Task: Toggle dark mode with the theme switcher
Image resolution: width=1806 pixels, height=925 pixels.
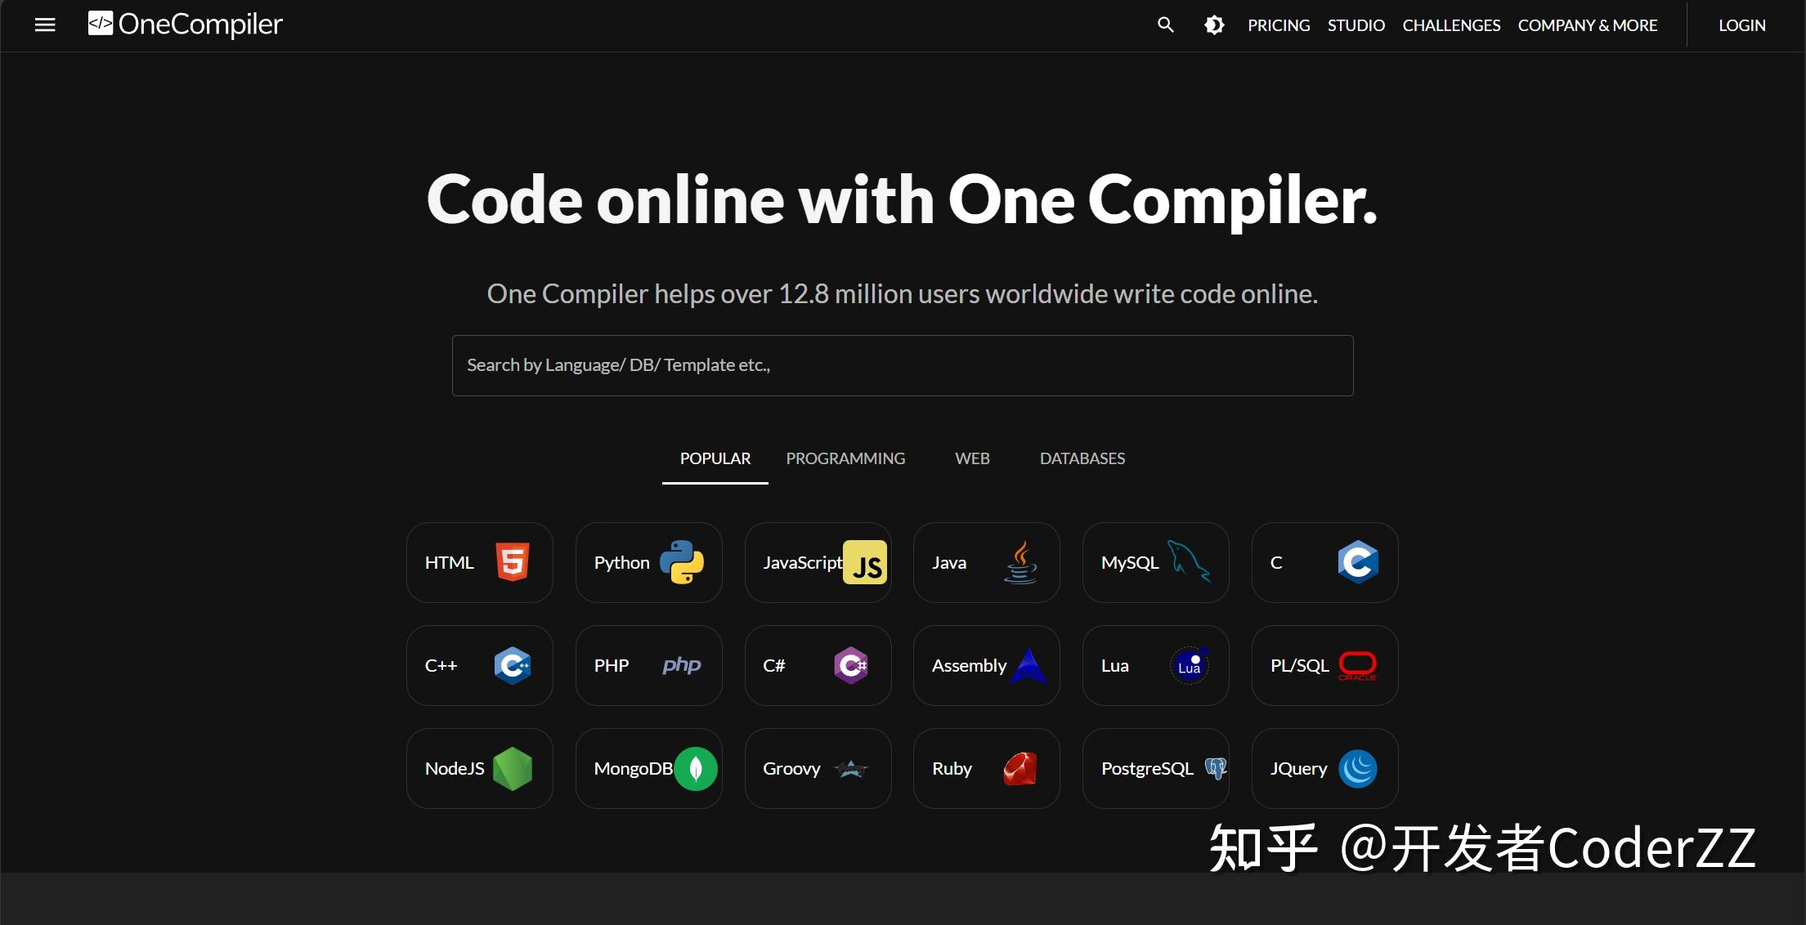Action: tap(1213, 25)
